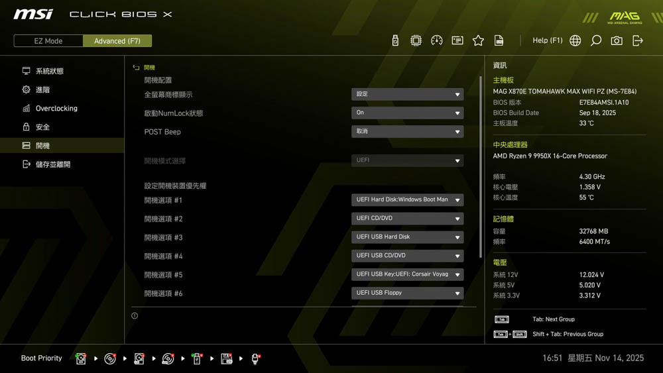Open the 開機選項 #1 boot device dropdown
Viewport: 663px width, 373px height.
point(407,199)
